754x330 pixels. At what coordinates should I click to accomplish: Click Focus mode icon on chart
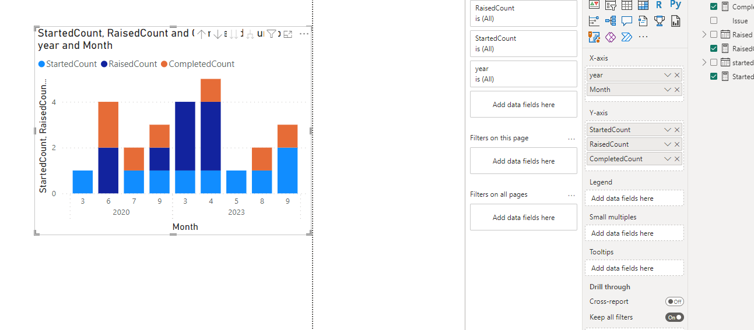(x=287, y=34)
